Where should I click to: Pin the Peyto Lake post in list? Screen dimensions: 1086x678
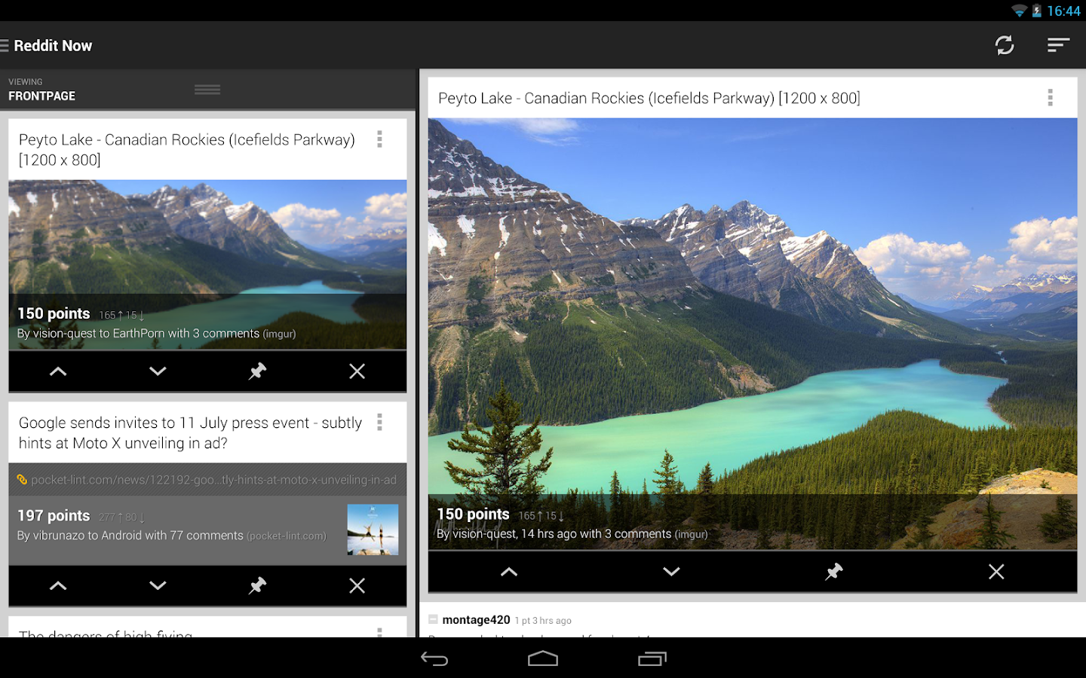click(x=258, y=371)
